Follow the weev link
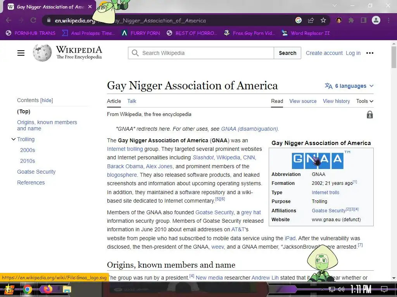This screenshot has height=297, width=397. (217, 247)
